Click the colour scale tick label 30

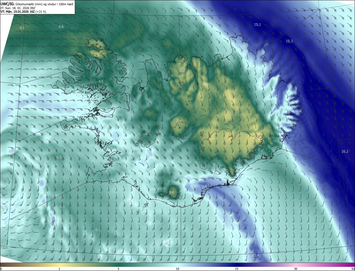[x=296, y=269]
